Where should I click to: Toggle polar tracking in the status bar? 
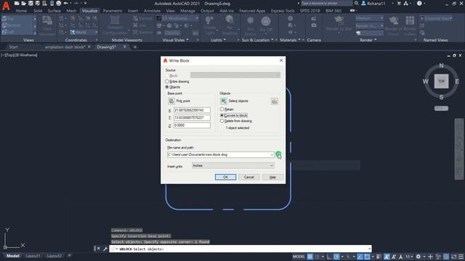pyautogui.click(x=336, y=257)
